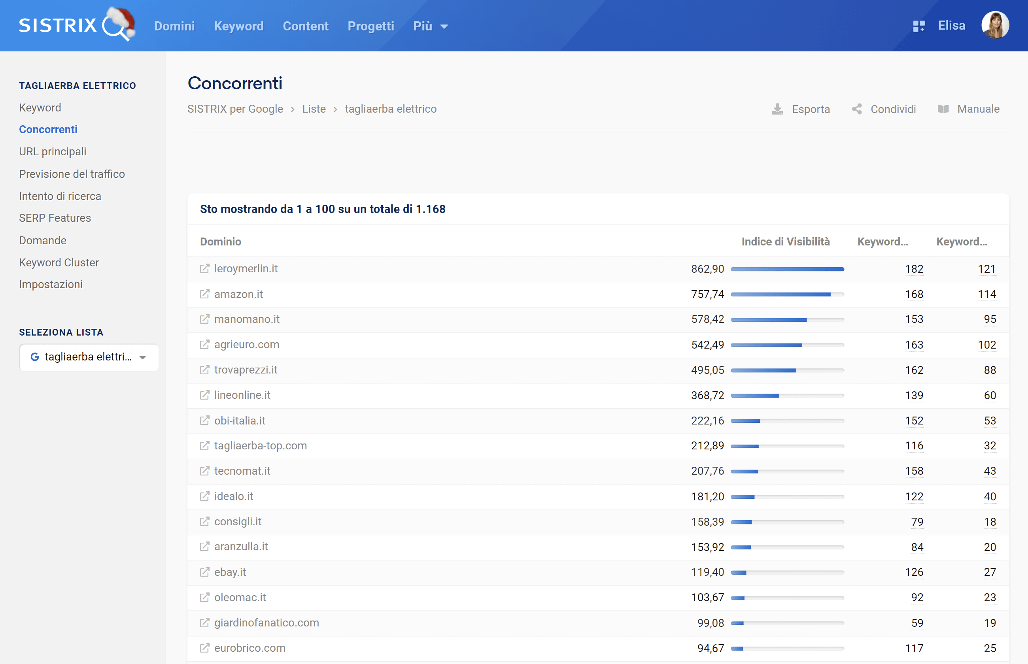Open external link icon for ebay.it
The width and height of the screenshot is (1028, 664).
(204, 572)
